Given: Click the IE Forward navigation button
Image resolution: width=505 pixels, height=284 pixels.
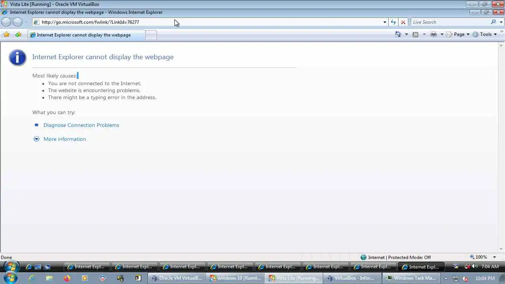Looking at the screenshot, I should [17, 22].
